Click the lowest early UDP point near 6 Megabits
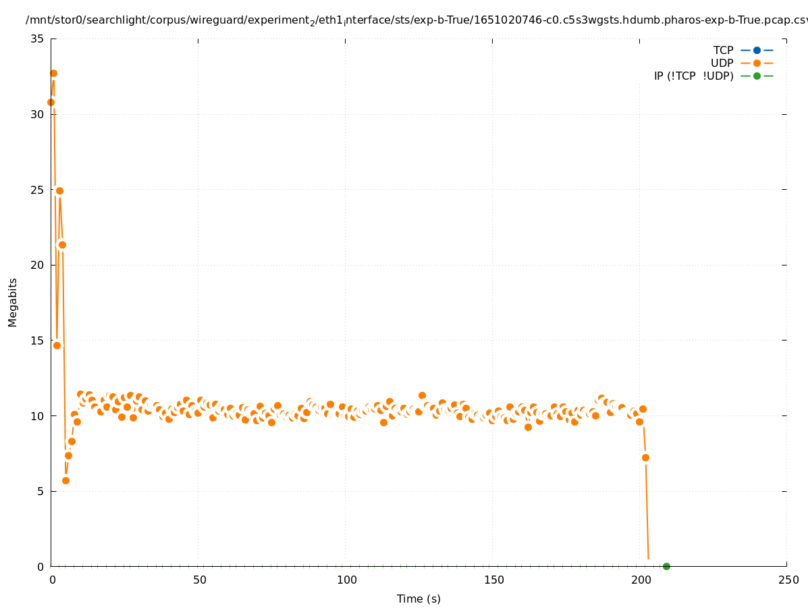The image size is (808, 608). click(x=65, y=480)
